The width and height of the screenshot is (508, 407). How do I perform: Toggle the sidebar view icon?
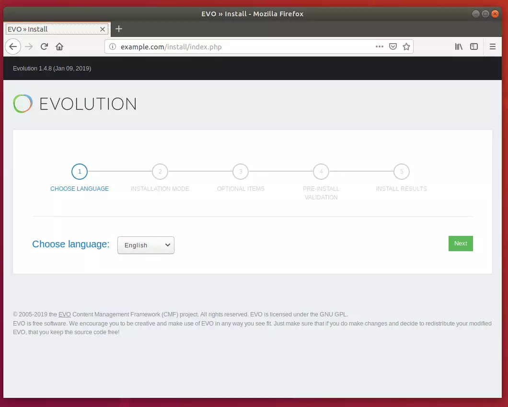tap(474, 47)
